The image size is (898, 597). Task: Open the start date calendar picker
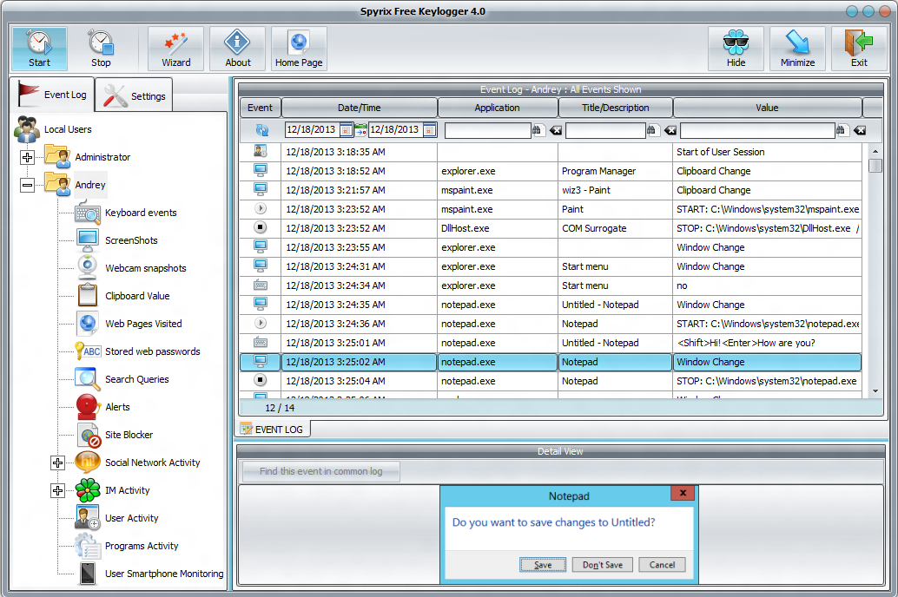(x=346, y=130)
